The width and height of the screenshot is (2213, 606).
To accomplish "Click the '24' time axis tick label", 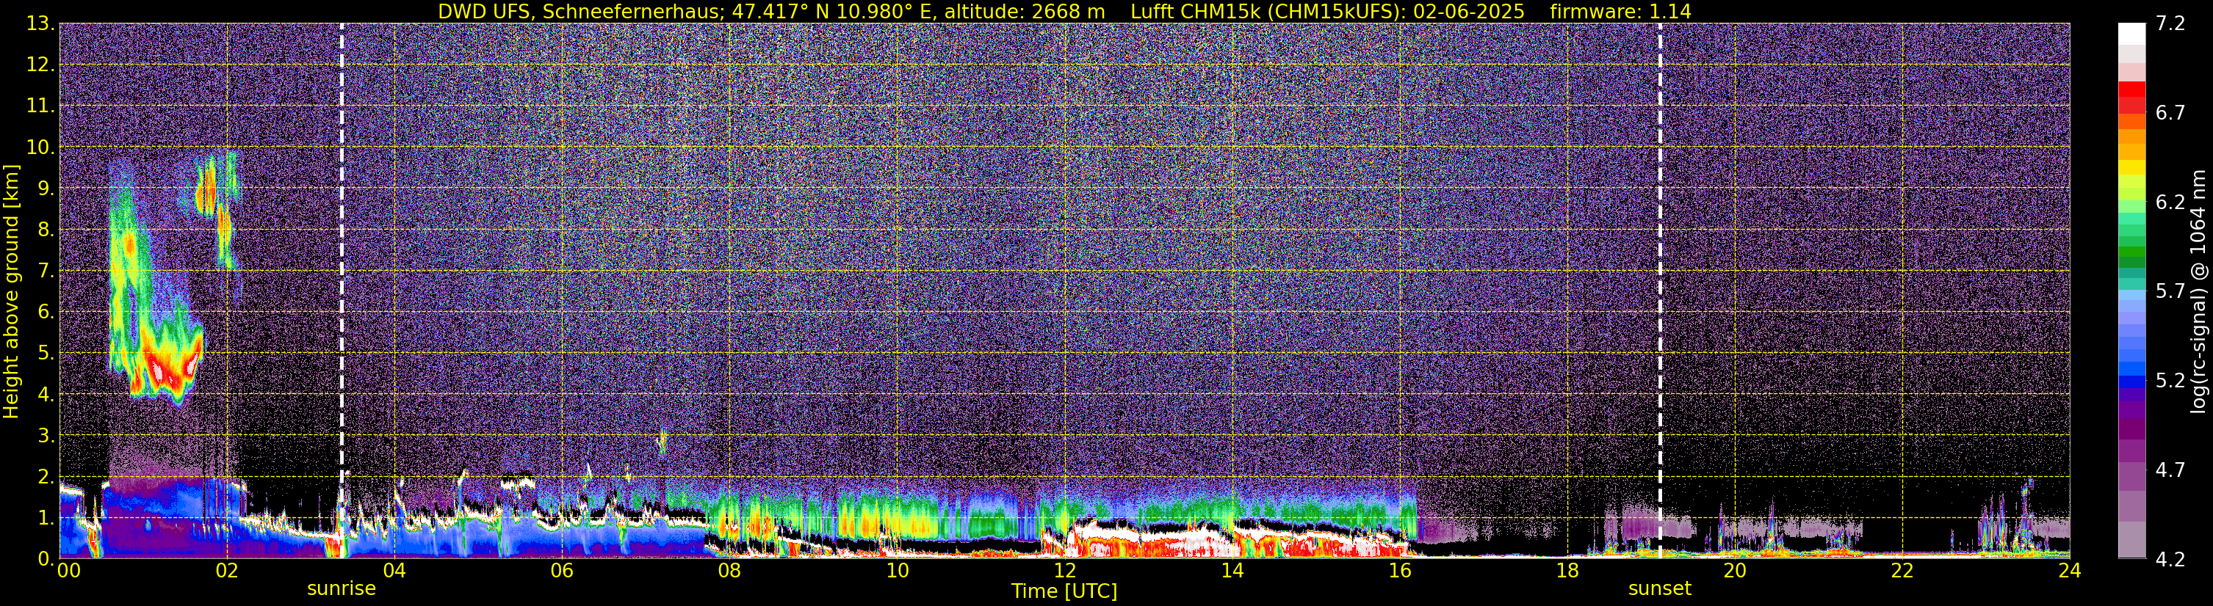I will click(2068, 572).
